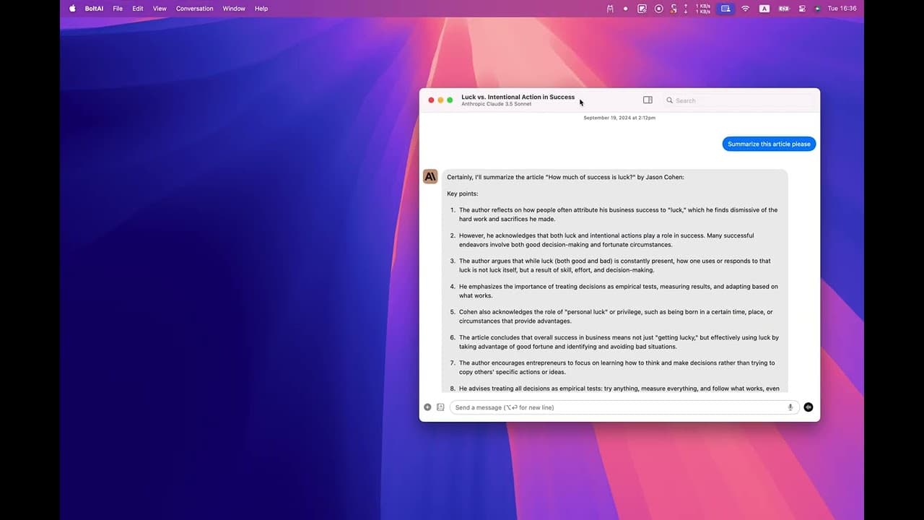The image size is (924, 520).
Task: Click the magnifier icon in Search field
Action: [670, 100]
